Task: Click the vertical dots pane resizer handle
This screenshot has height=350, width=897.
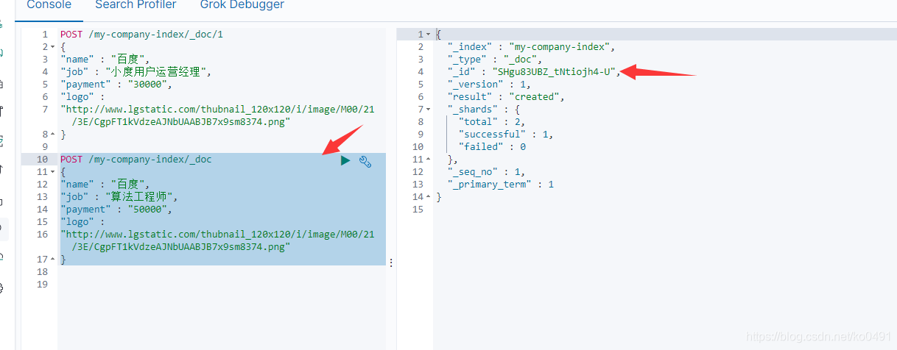Action: (x=391, y=262)
